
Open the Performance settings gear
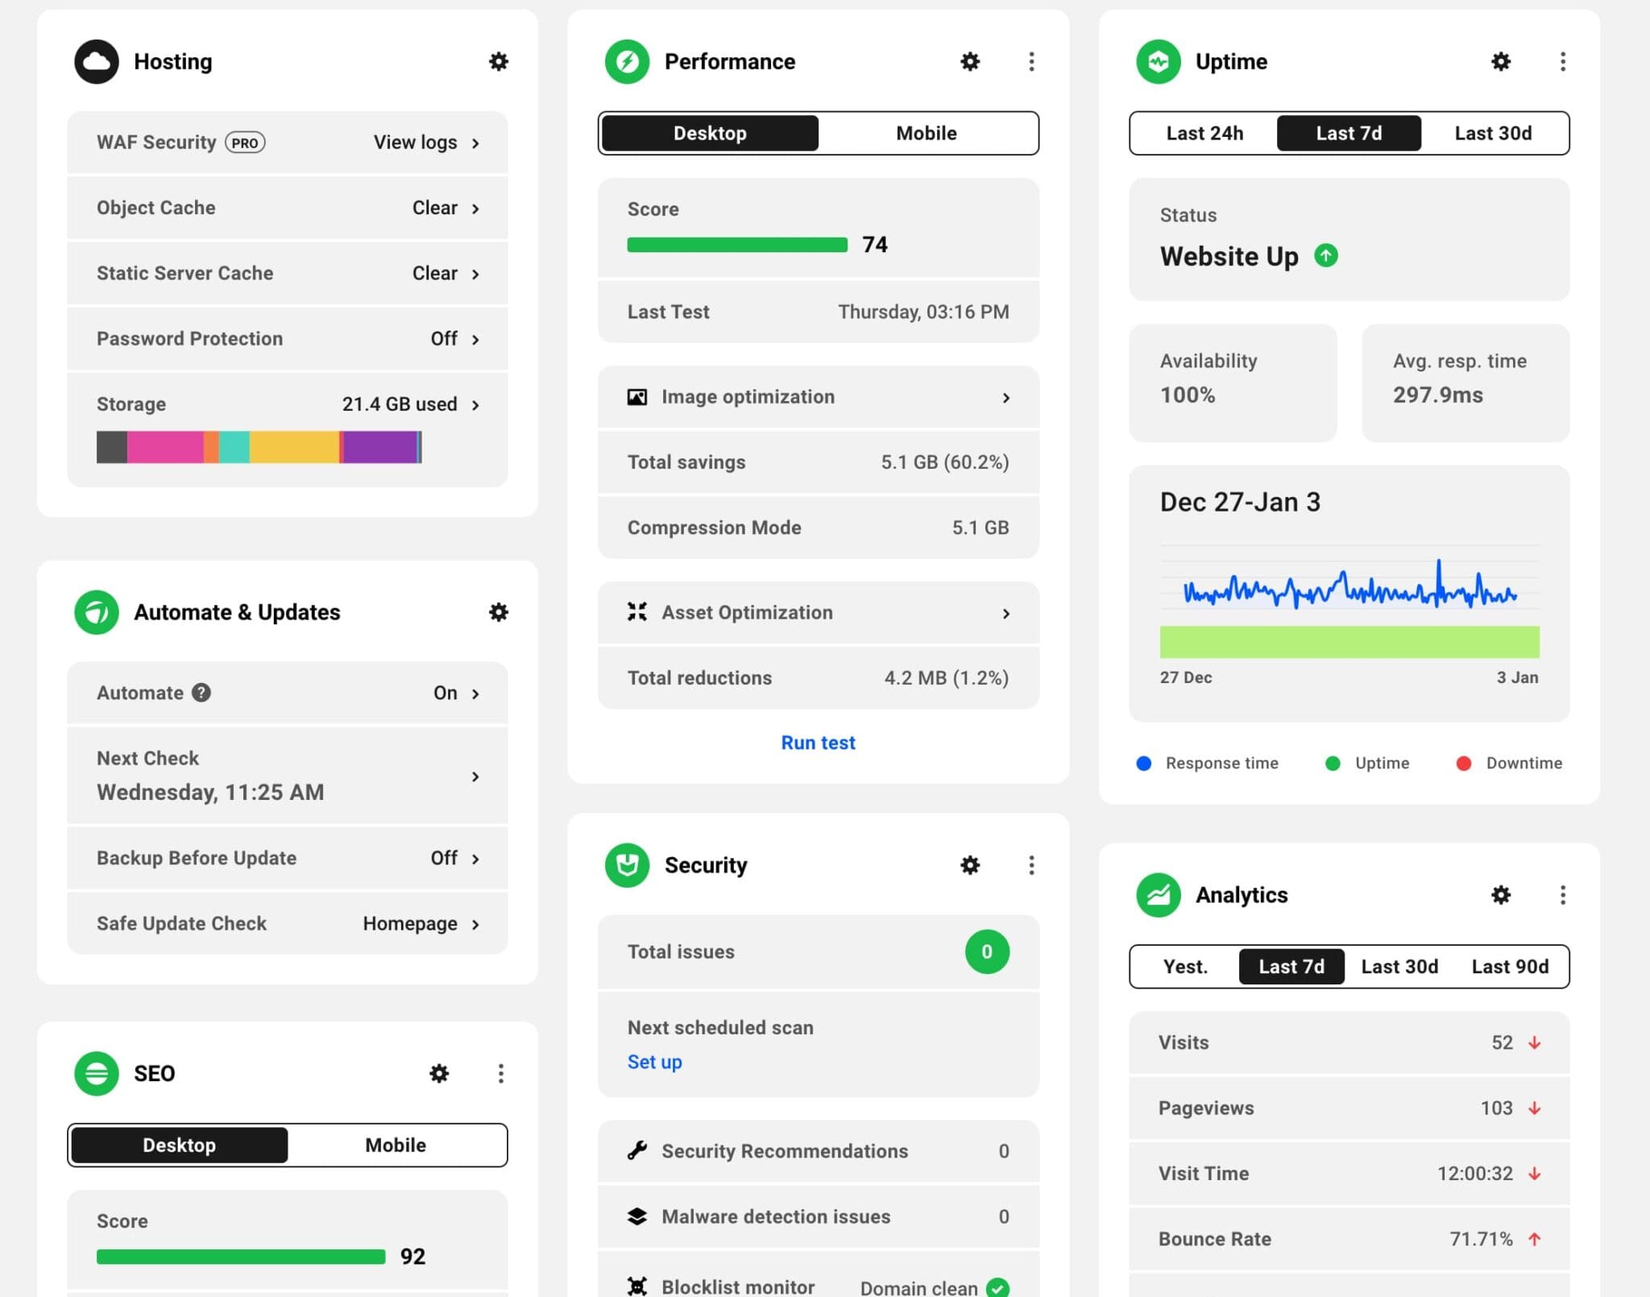pos(970,61)
